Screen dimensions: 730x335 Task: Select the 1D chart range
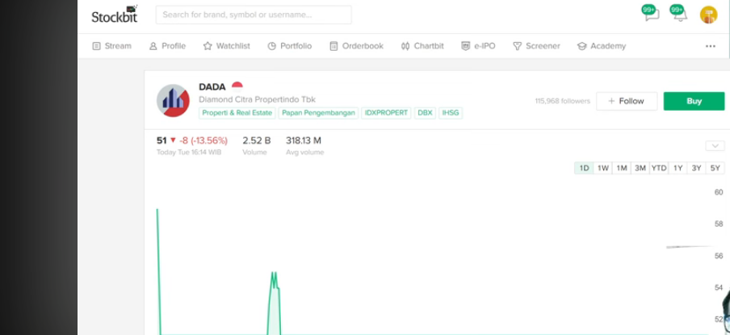tap(583, 168)
